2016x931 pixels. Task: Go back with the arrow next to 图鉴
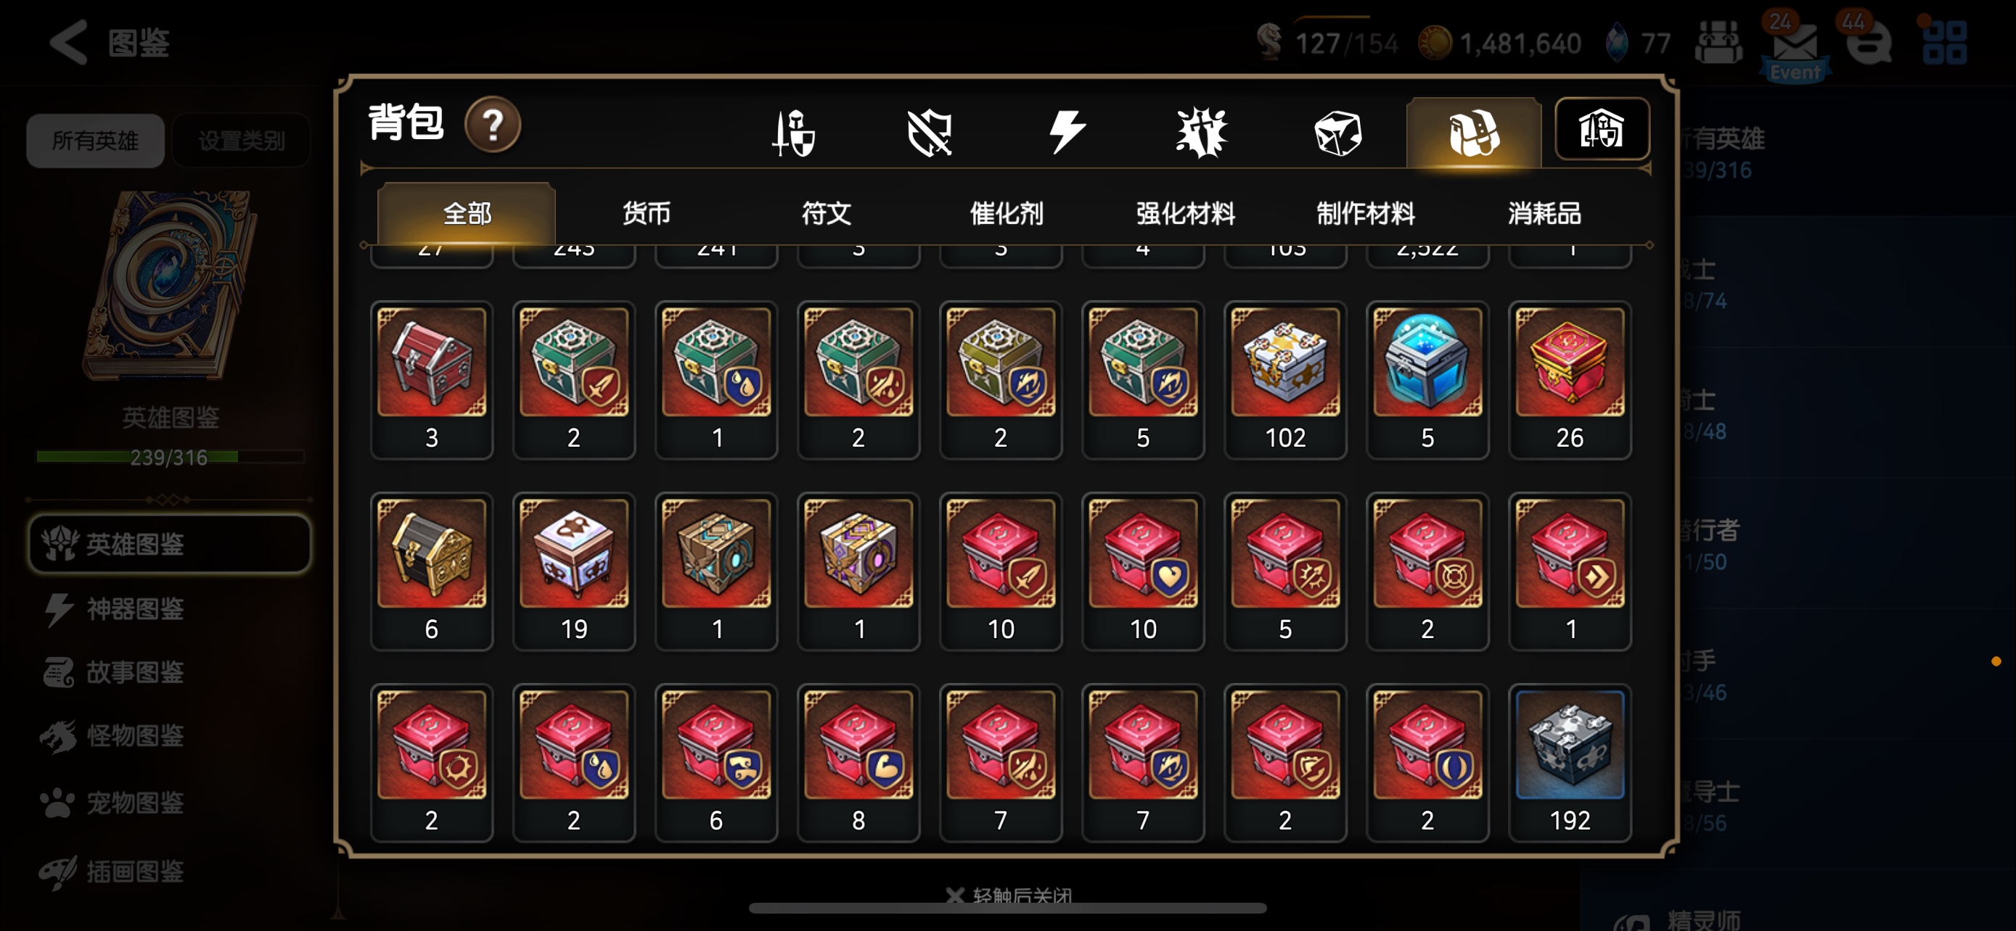click(68, 42)
